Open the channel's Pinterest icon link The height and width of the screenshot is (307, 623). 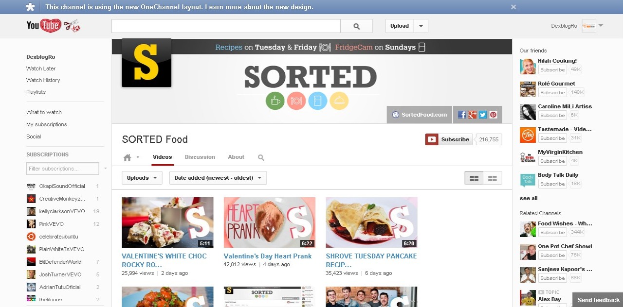tap(494, 115)
